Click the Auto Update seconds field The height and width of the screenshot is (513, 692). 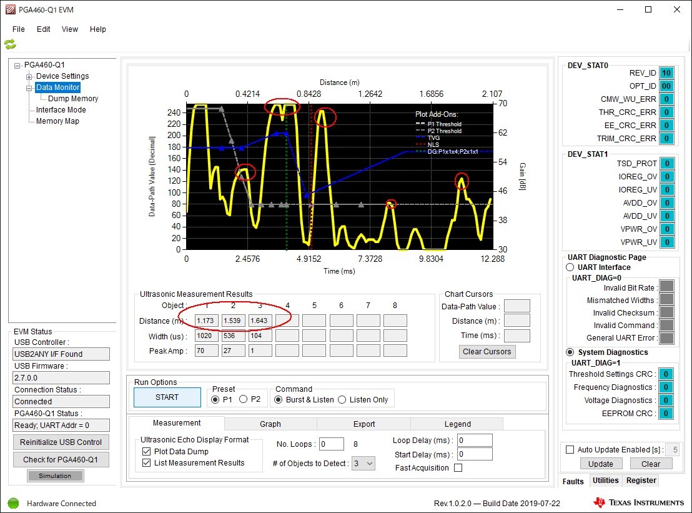673,450
